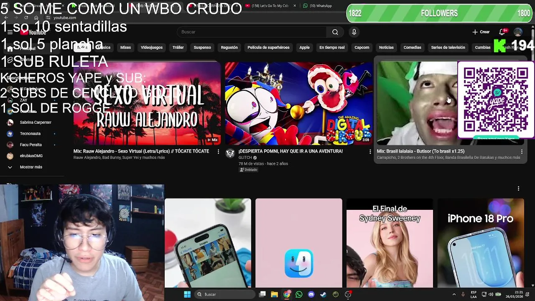Open Steam from the taskbar
The width and height of the screenshot is (535, 301).
click(323, 294)
